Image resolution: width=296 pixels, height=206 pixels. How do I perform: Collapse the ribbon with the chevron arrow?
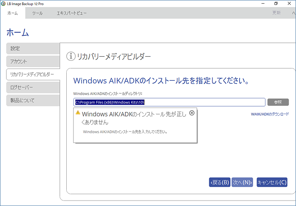click(x=294, y=13)
